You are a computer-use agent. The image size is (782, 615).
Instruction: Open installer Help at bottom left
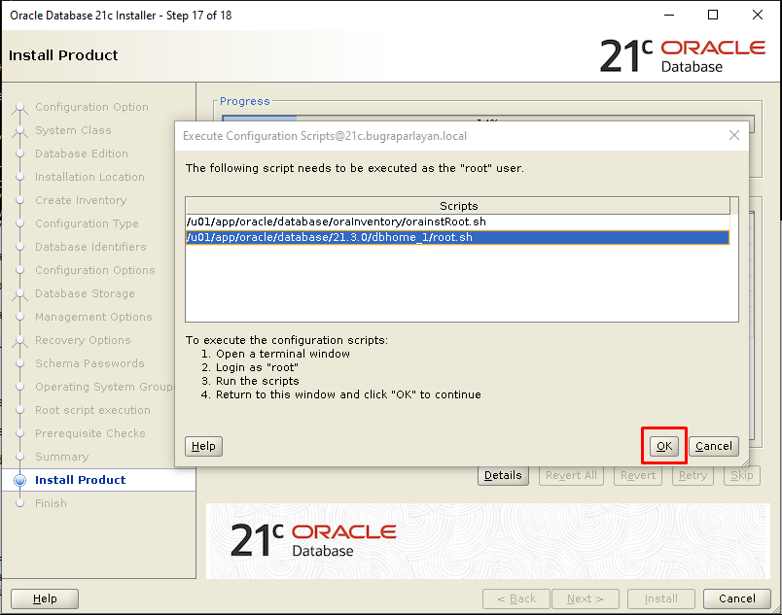click(45, 598)
